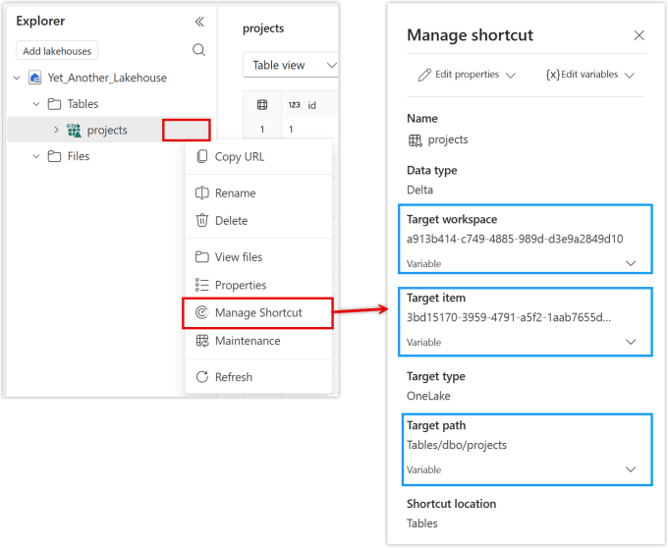Choose Copy URL from context menu
Viewport: 668px width, 548px height.
click(258, 157)
